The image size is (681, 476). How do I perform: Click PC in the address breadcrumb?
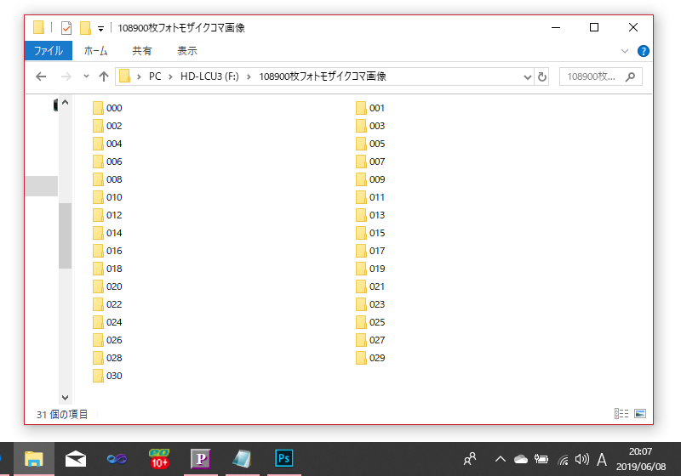155,76
